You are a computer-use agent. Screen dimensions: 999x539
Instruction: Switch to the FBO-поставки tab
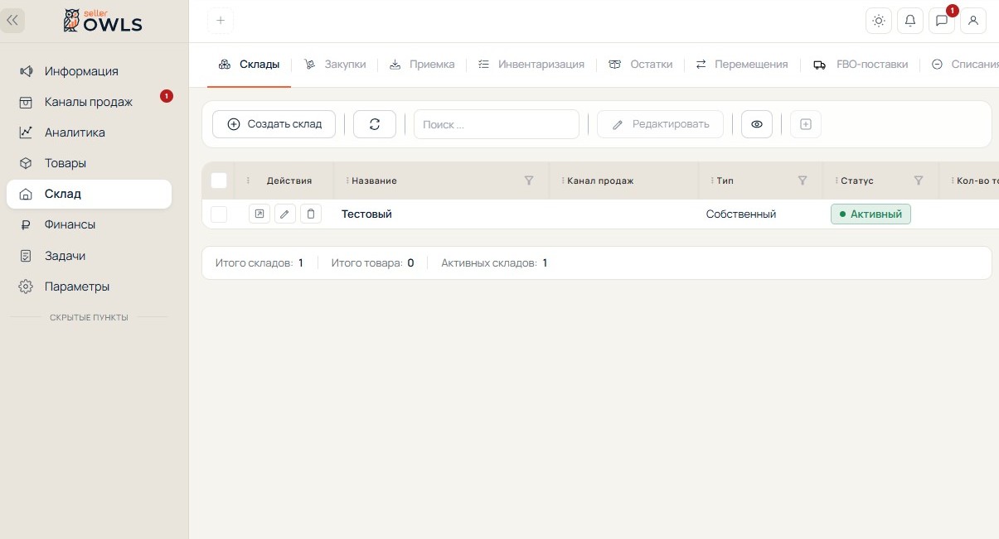tap(861, 65)
